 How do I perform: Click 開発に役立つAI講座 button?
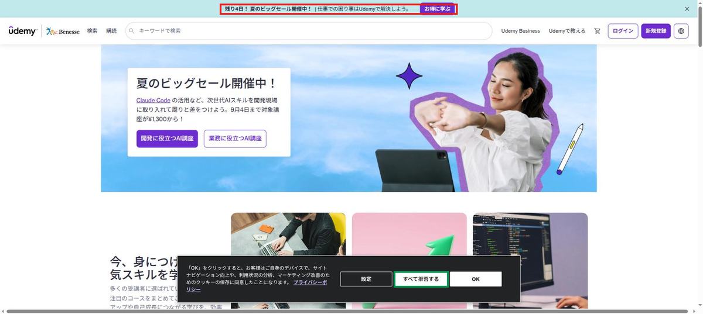(167, 139)
